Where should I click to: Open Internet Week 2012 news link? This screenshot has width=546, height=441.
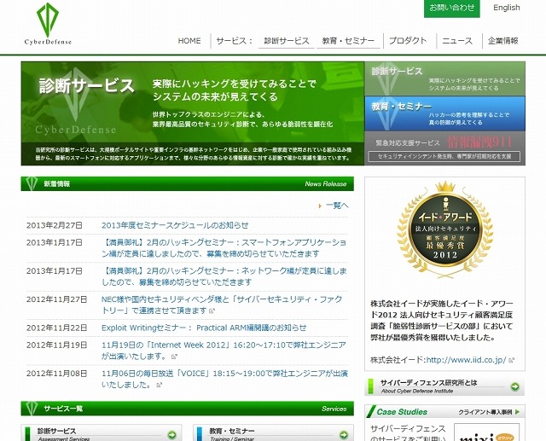224,351
